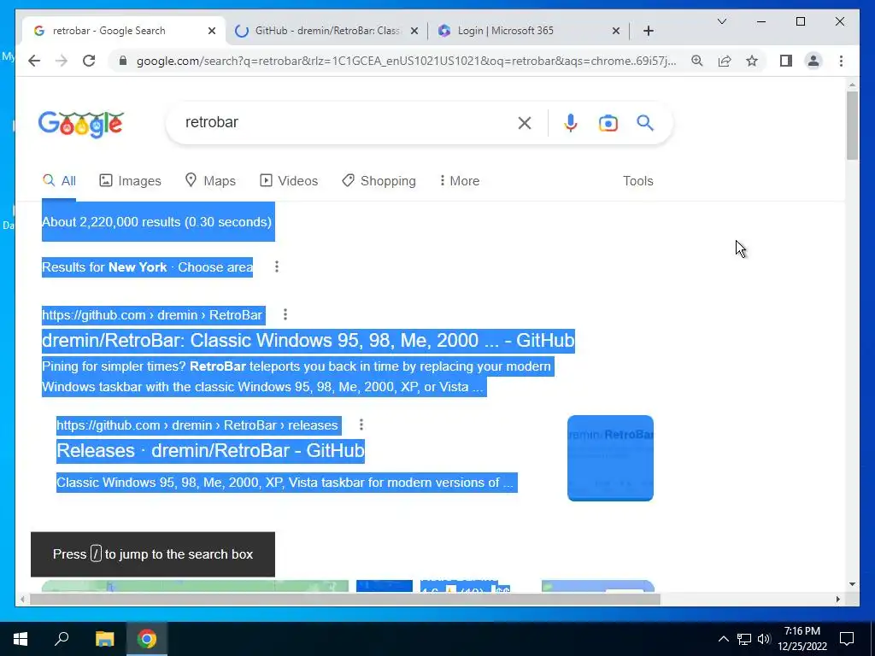Bookmark this tab with star icon

[752, 61]
